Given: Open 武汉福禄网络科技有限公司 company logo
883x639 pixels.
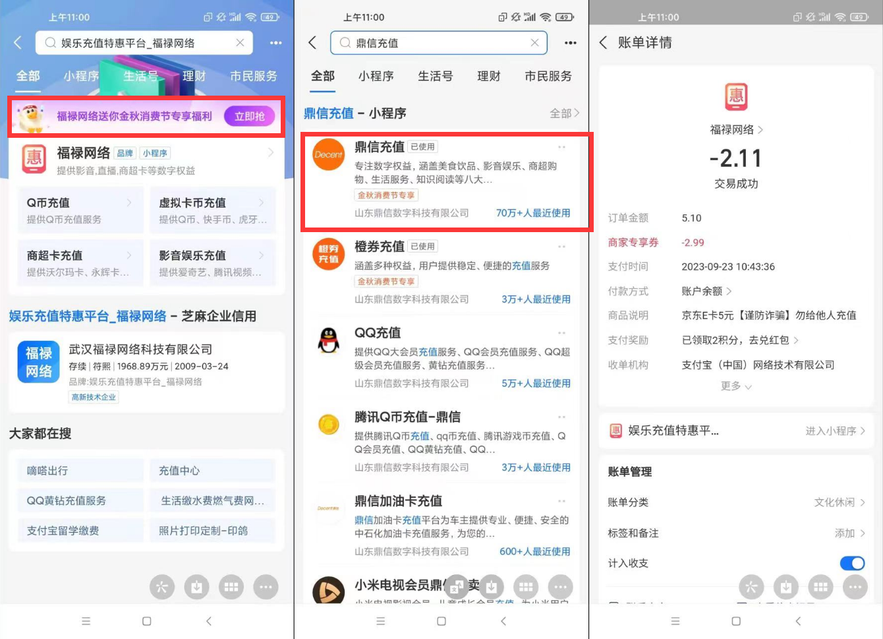Looking at the screenshot, I should (38, 362).
